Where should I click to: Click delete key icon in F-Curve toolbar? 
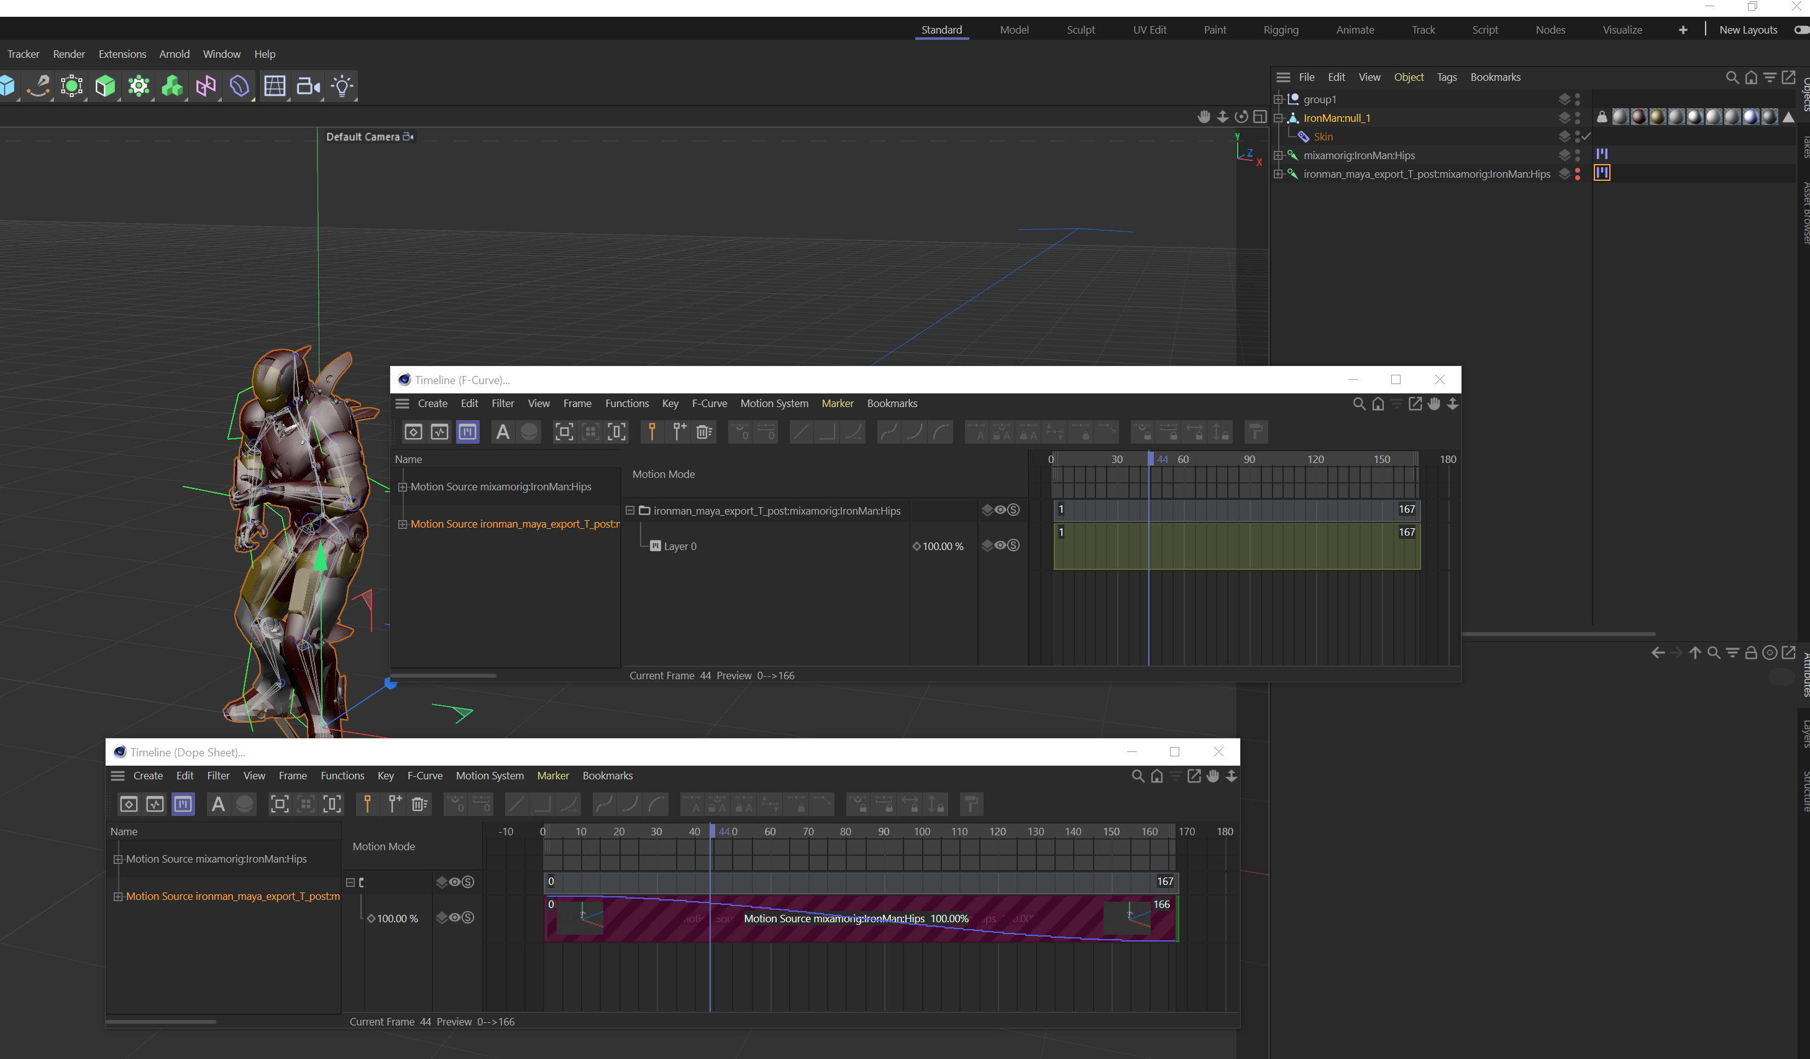tap(704, 432)
